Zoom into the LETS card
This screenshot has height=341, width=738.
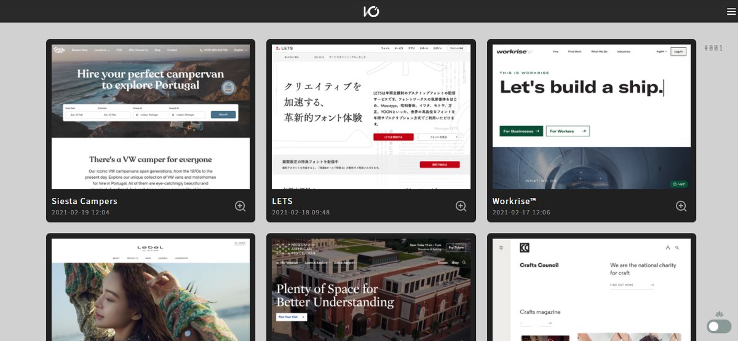pos(461,206)
